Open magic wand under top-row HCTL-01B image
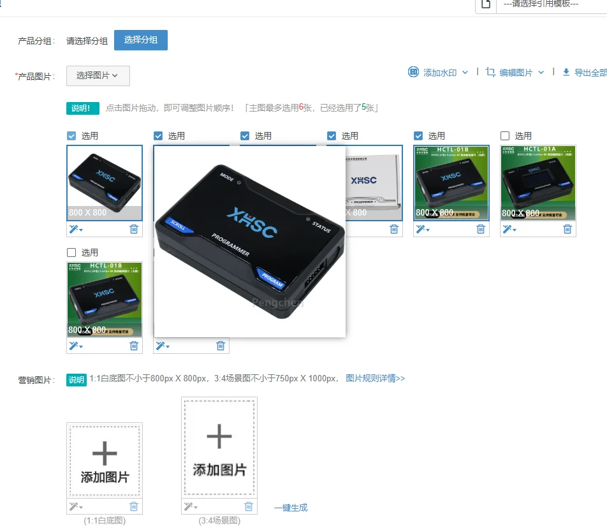This screenshot has width=607, height=528. pos(423,229)
